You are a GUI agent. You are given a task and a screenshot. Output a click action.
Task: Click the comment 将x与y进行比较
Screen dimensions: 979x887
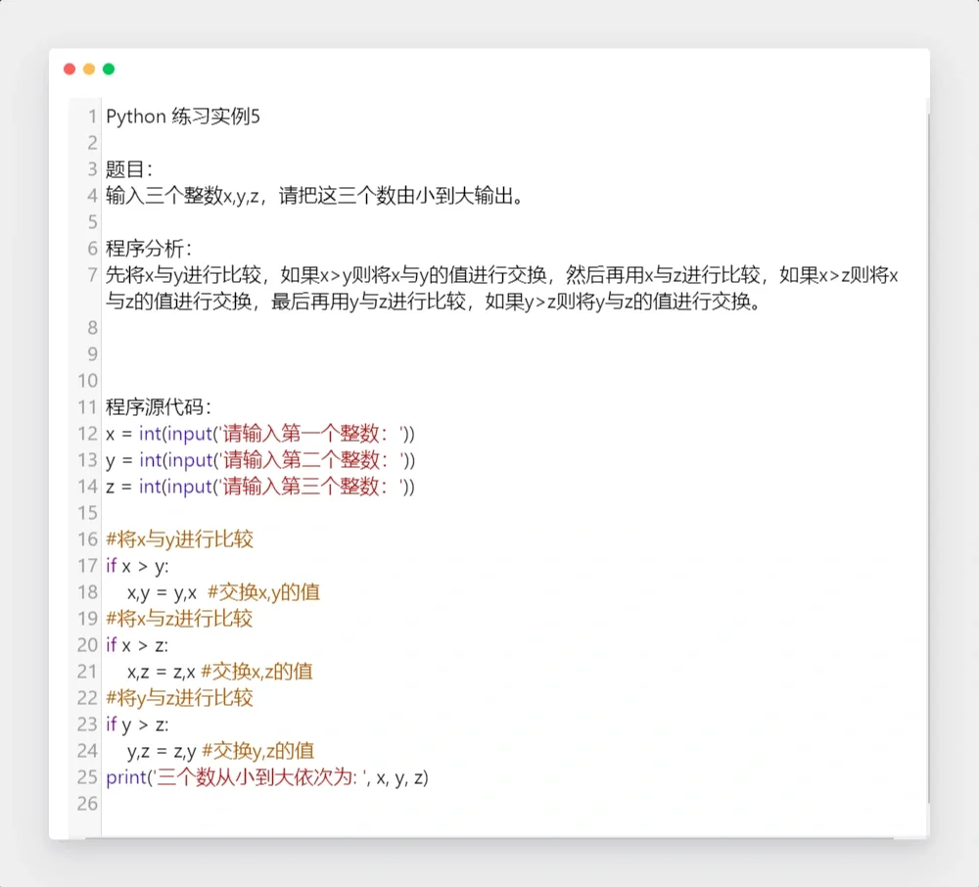[179, 538]
